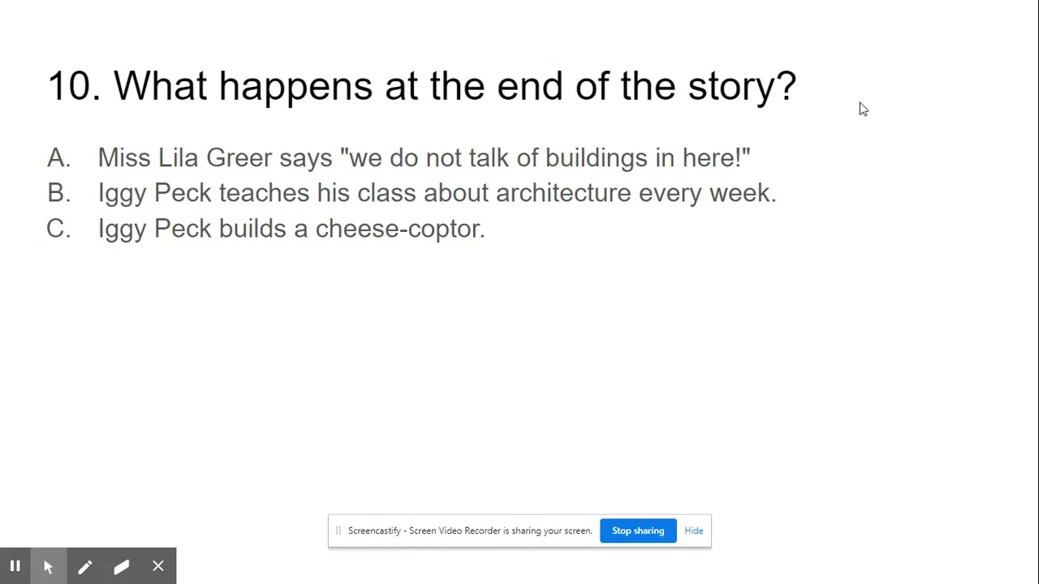Click the letter B option marker
The image size is (1039, 584).
(x=58, y=193)
